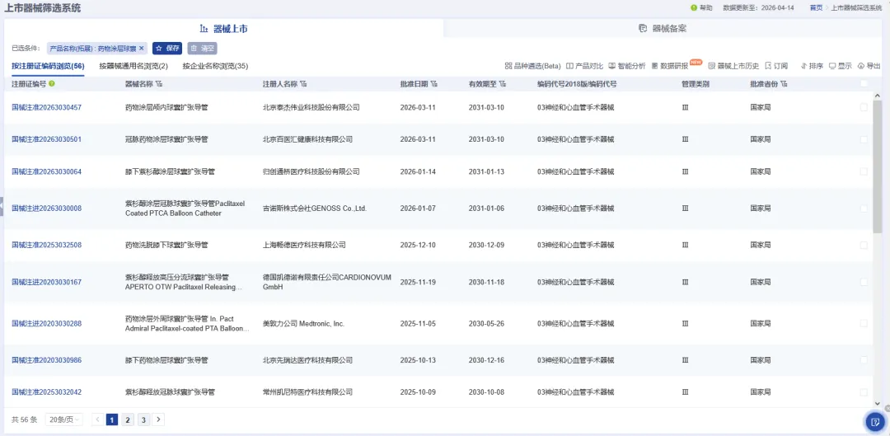This screenshot has width=890, height=436.
Task: Click the 订阅 subscribe icon
Action: coord(776,66)
